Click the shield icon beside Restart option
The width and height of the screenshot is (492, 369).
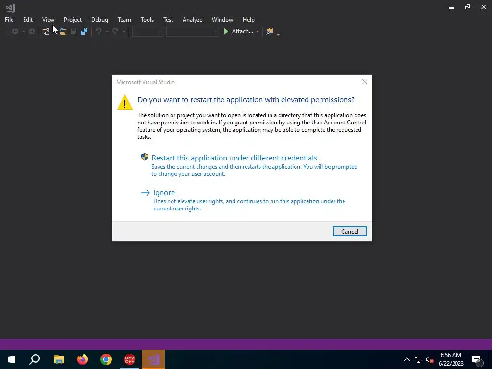coord(144,157)
